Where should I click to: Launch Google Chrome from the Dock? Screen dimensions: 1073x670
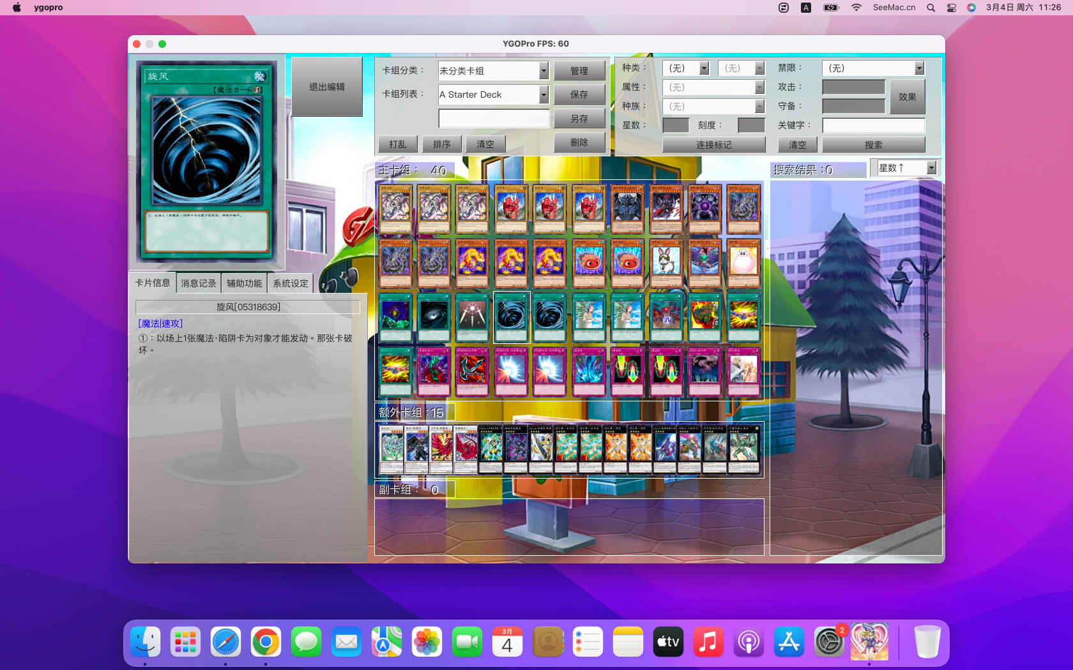pyautogui.click(x=266, y=642)
